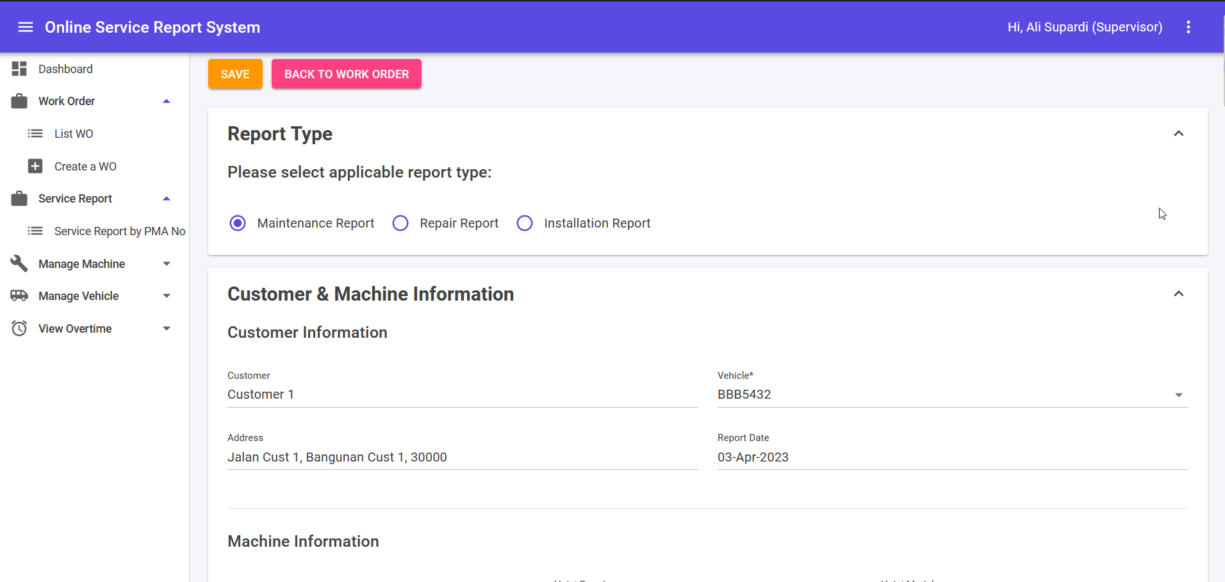Click the Manage Vehicle truck icon
The width and height of the screenshot is (1225, 582).
tap(19, 295)
